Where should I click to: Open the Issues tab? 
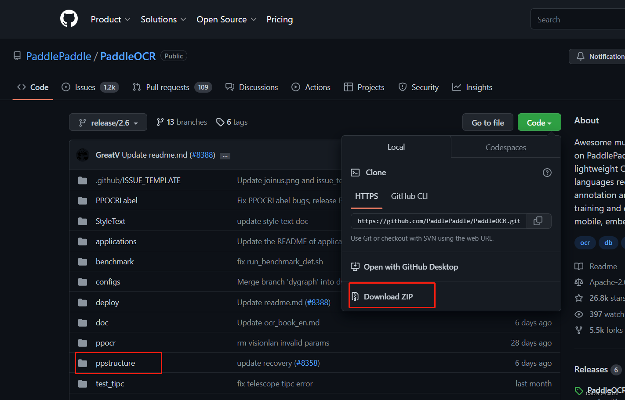pyautogui.click(x=91, y=87)
